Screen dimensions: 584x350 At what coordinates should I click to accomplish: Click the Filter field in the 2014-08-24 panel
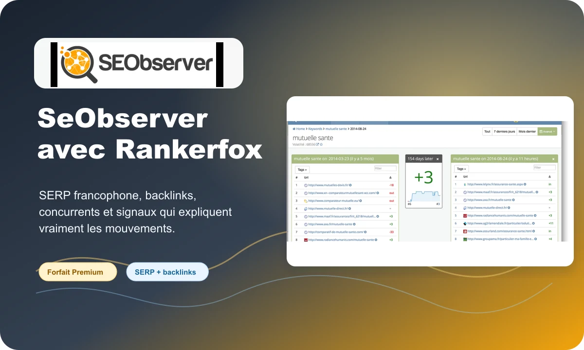[x=545, y=167]
